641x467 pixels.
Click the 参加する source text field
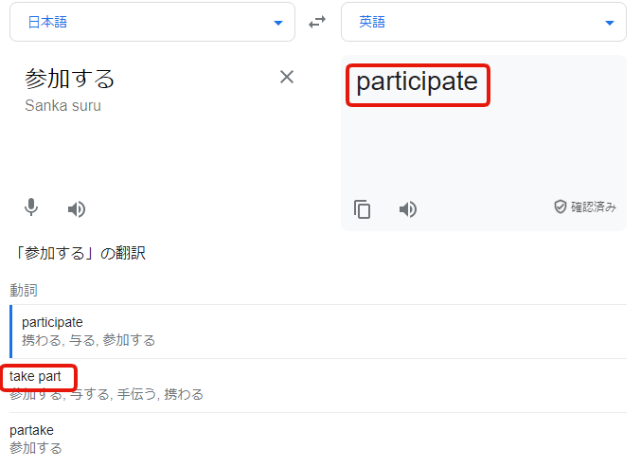(x=69, y=78)
